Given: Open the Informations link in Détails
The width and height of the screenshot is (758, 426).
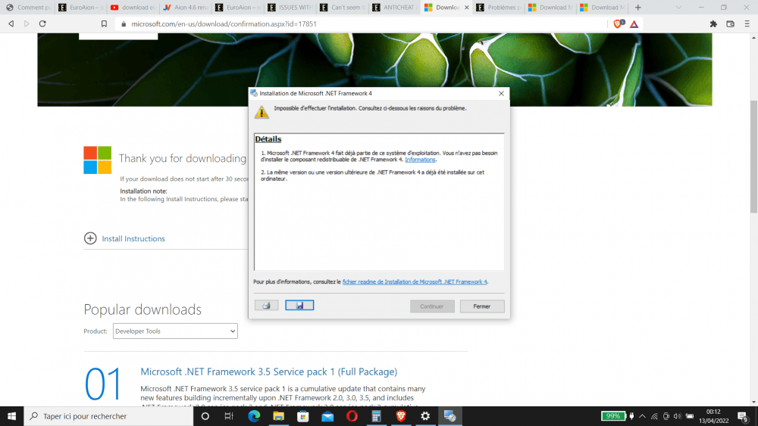Looking at the screenshot, I should pyautogui.click(x=421, y=160).
